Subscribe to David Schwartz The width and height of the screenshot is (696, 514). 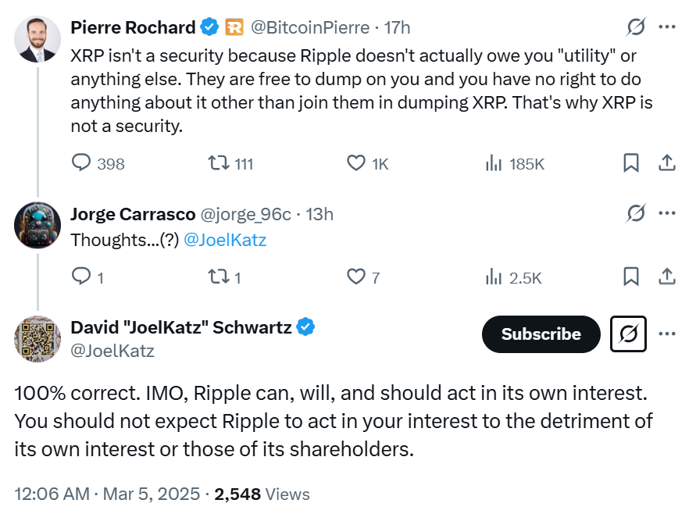[x=541, y=334]
